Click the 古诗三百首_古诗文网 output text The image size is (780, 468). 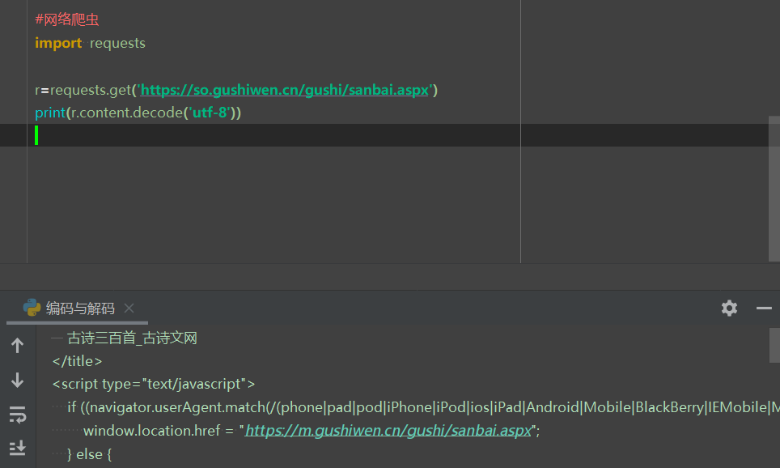(x=132, y=338)
